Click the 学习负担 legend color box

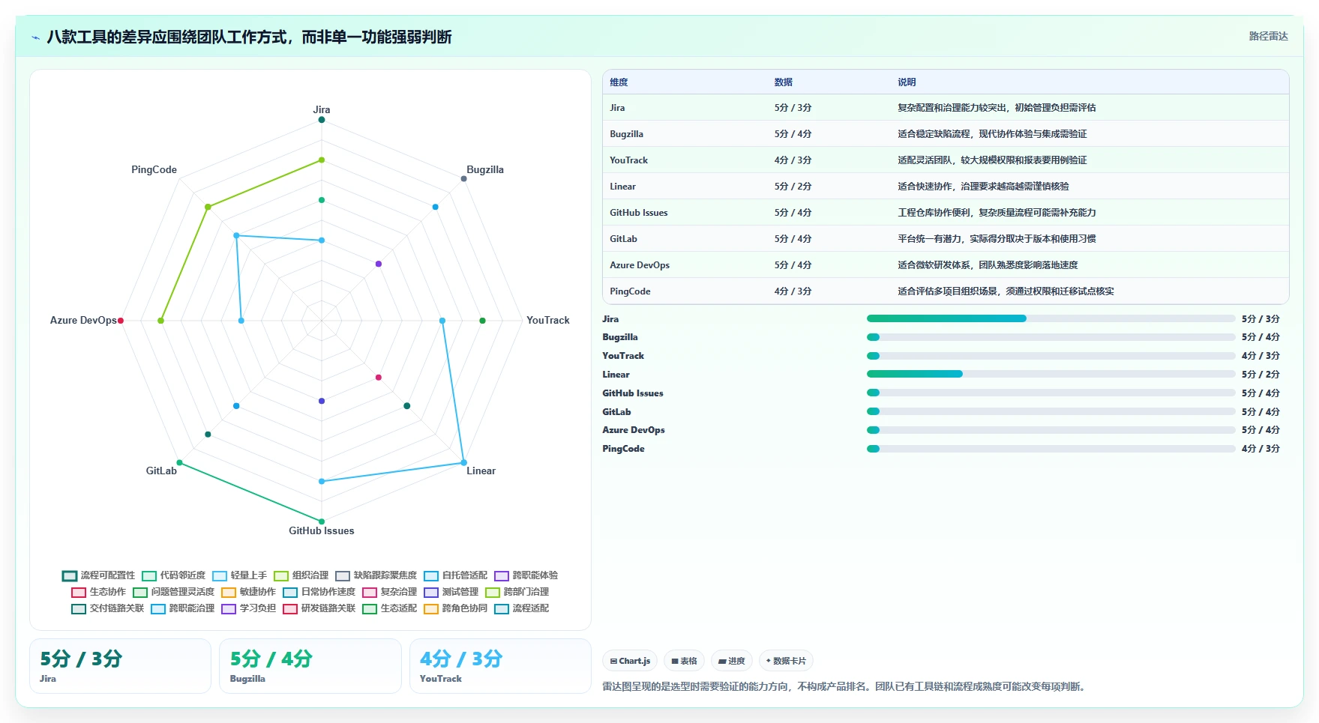(x=229, y=609)
